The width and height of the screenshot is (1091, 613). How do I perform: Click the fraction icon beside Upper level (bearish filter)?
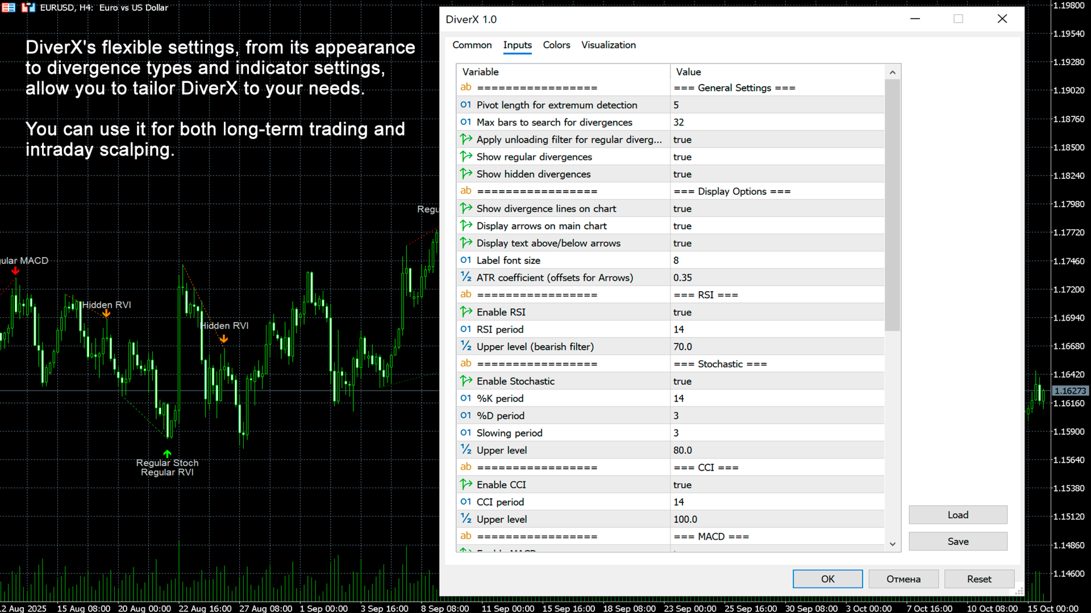pyautogui.click(x=466, y=347)
